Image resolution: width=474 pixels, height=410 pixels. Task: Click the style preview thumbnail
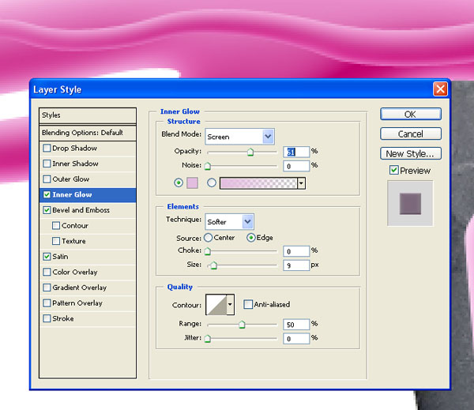tap(410, 204)
